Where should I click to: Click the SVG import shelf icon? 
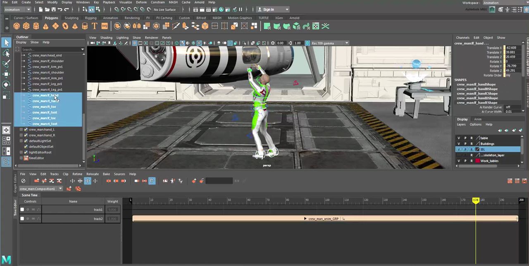click(x=105, y=26)
